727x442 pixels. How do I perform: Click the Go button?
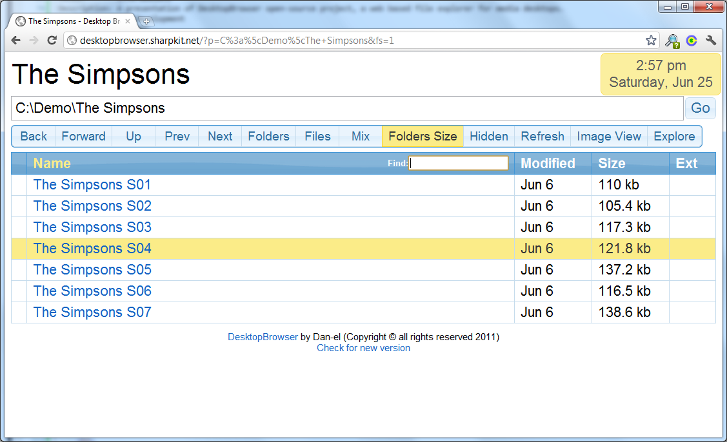700,108
